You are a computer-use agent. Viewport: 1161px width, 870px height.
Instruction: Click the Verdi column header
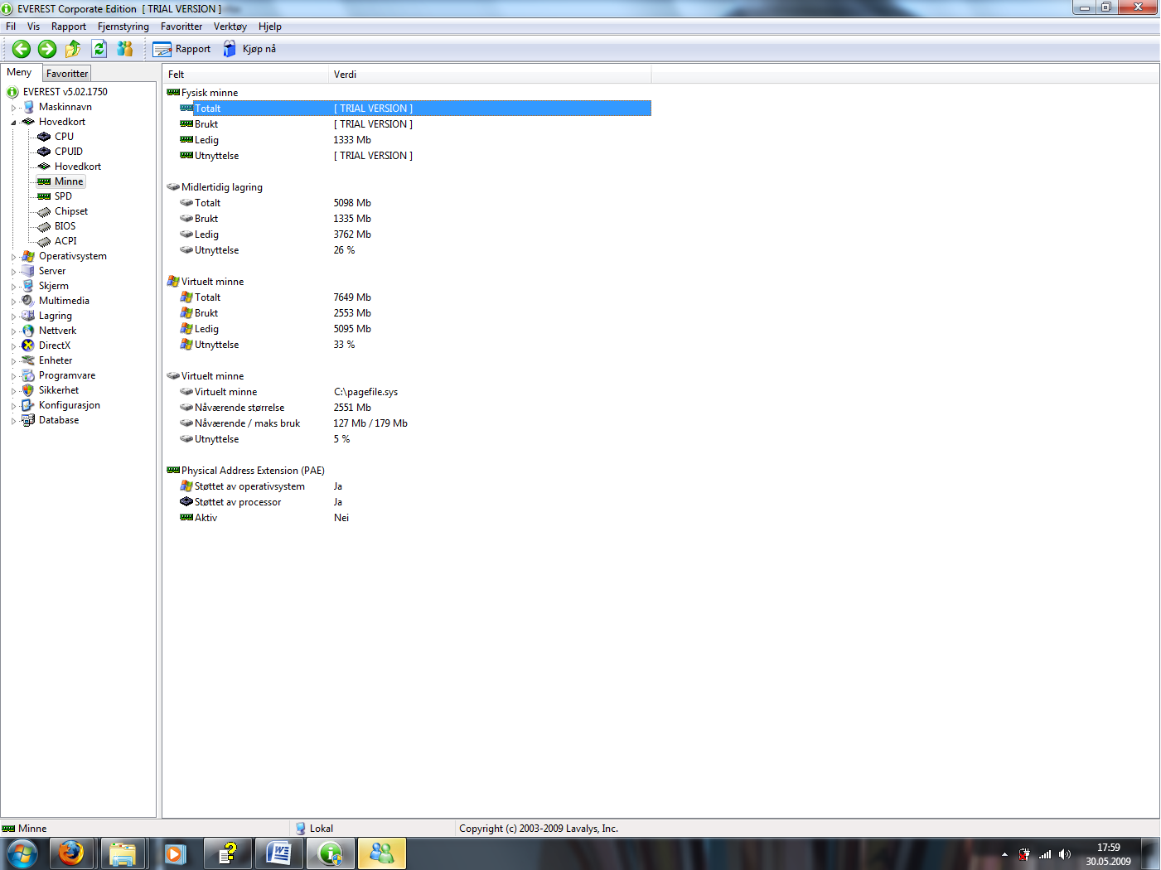(490, 75)
